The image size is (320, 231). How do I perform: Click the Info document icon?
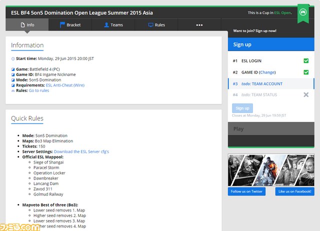pyautogui.click(x=23, y=25)
